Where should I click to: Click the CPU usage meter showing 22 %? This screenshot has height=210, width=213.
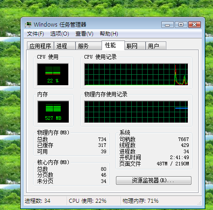coord(53,74)
